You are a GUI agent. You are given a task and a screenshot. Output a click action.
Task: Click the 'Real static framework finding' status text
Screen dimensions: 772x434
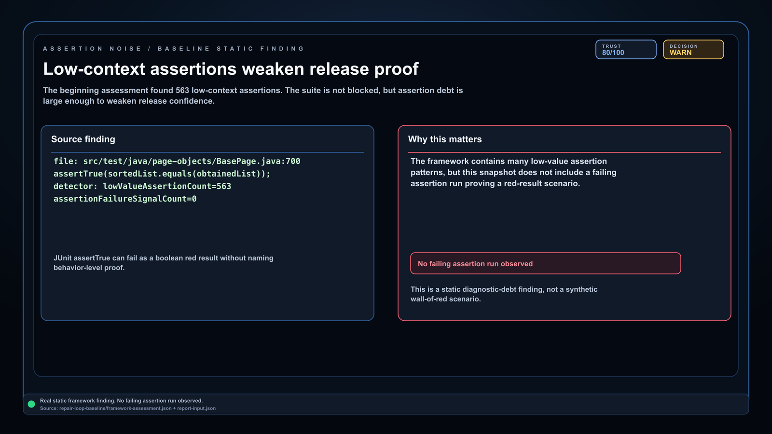pos(121,401)
